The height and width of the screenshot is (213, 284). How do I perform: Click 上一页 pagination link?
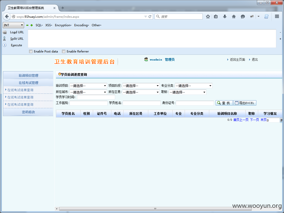pyautogui.click(x=244, y=120)
